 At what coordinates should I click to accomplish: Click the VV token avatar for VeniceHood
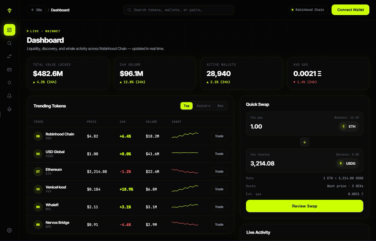(x=38, y=189)
